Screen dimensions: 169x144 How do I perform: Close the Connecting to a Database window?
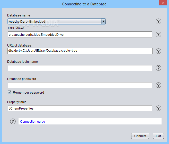163,3
